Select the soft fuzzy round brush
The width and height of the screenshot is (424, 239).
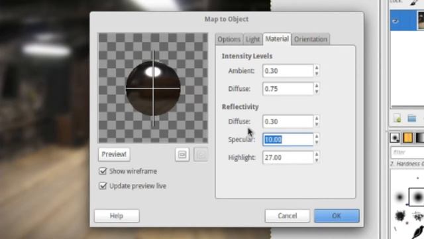pos(399,197)
